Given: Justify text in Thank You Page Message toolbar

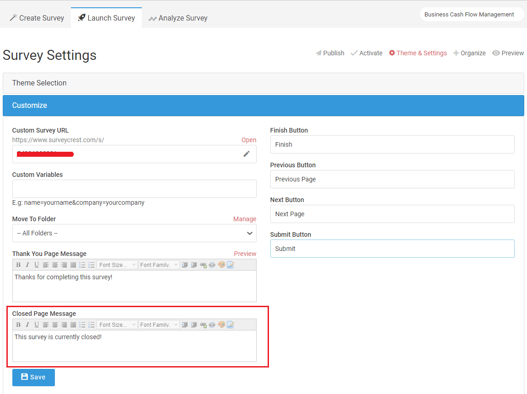Looking at the screenshot, I should 73,265.
